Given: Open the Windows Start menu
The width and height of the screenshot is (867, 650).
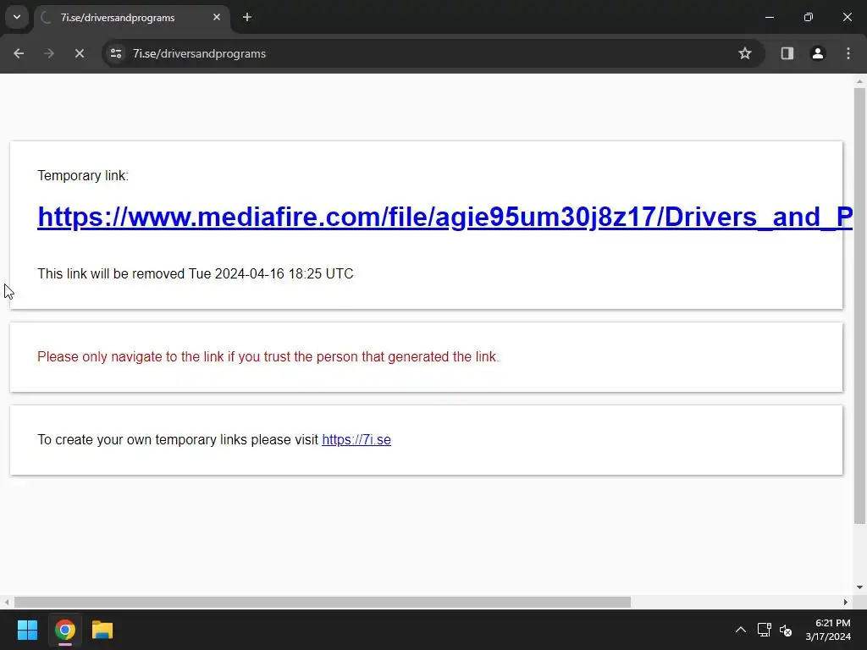Looking at the screenshot, I should tap(27, 630).
